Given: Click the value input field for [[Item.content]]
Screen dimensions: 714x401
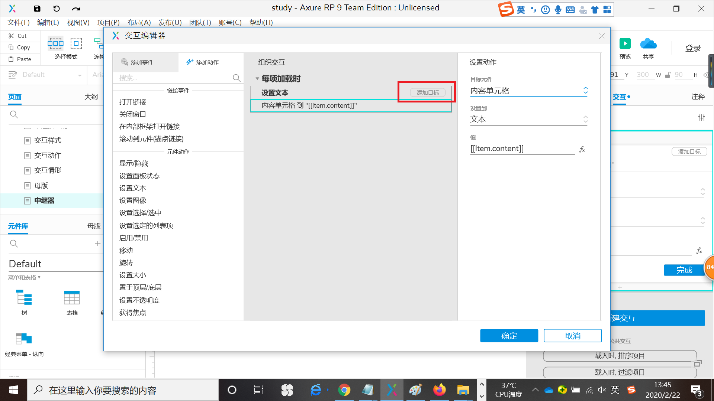Looking at the screenshot, I should tap(522, 149).
